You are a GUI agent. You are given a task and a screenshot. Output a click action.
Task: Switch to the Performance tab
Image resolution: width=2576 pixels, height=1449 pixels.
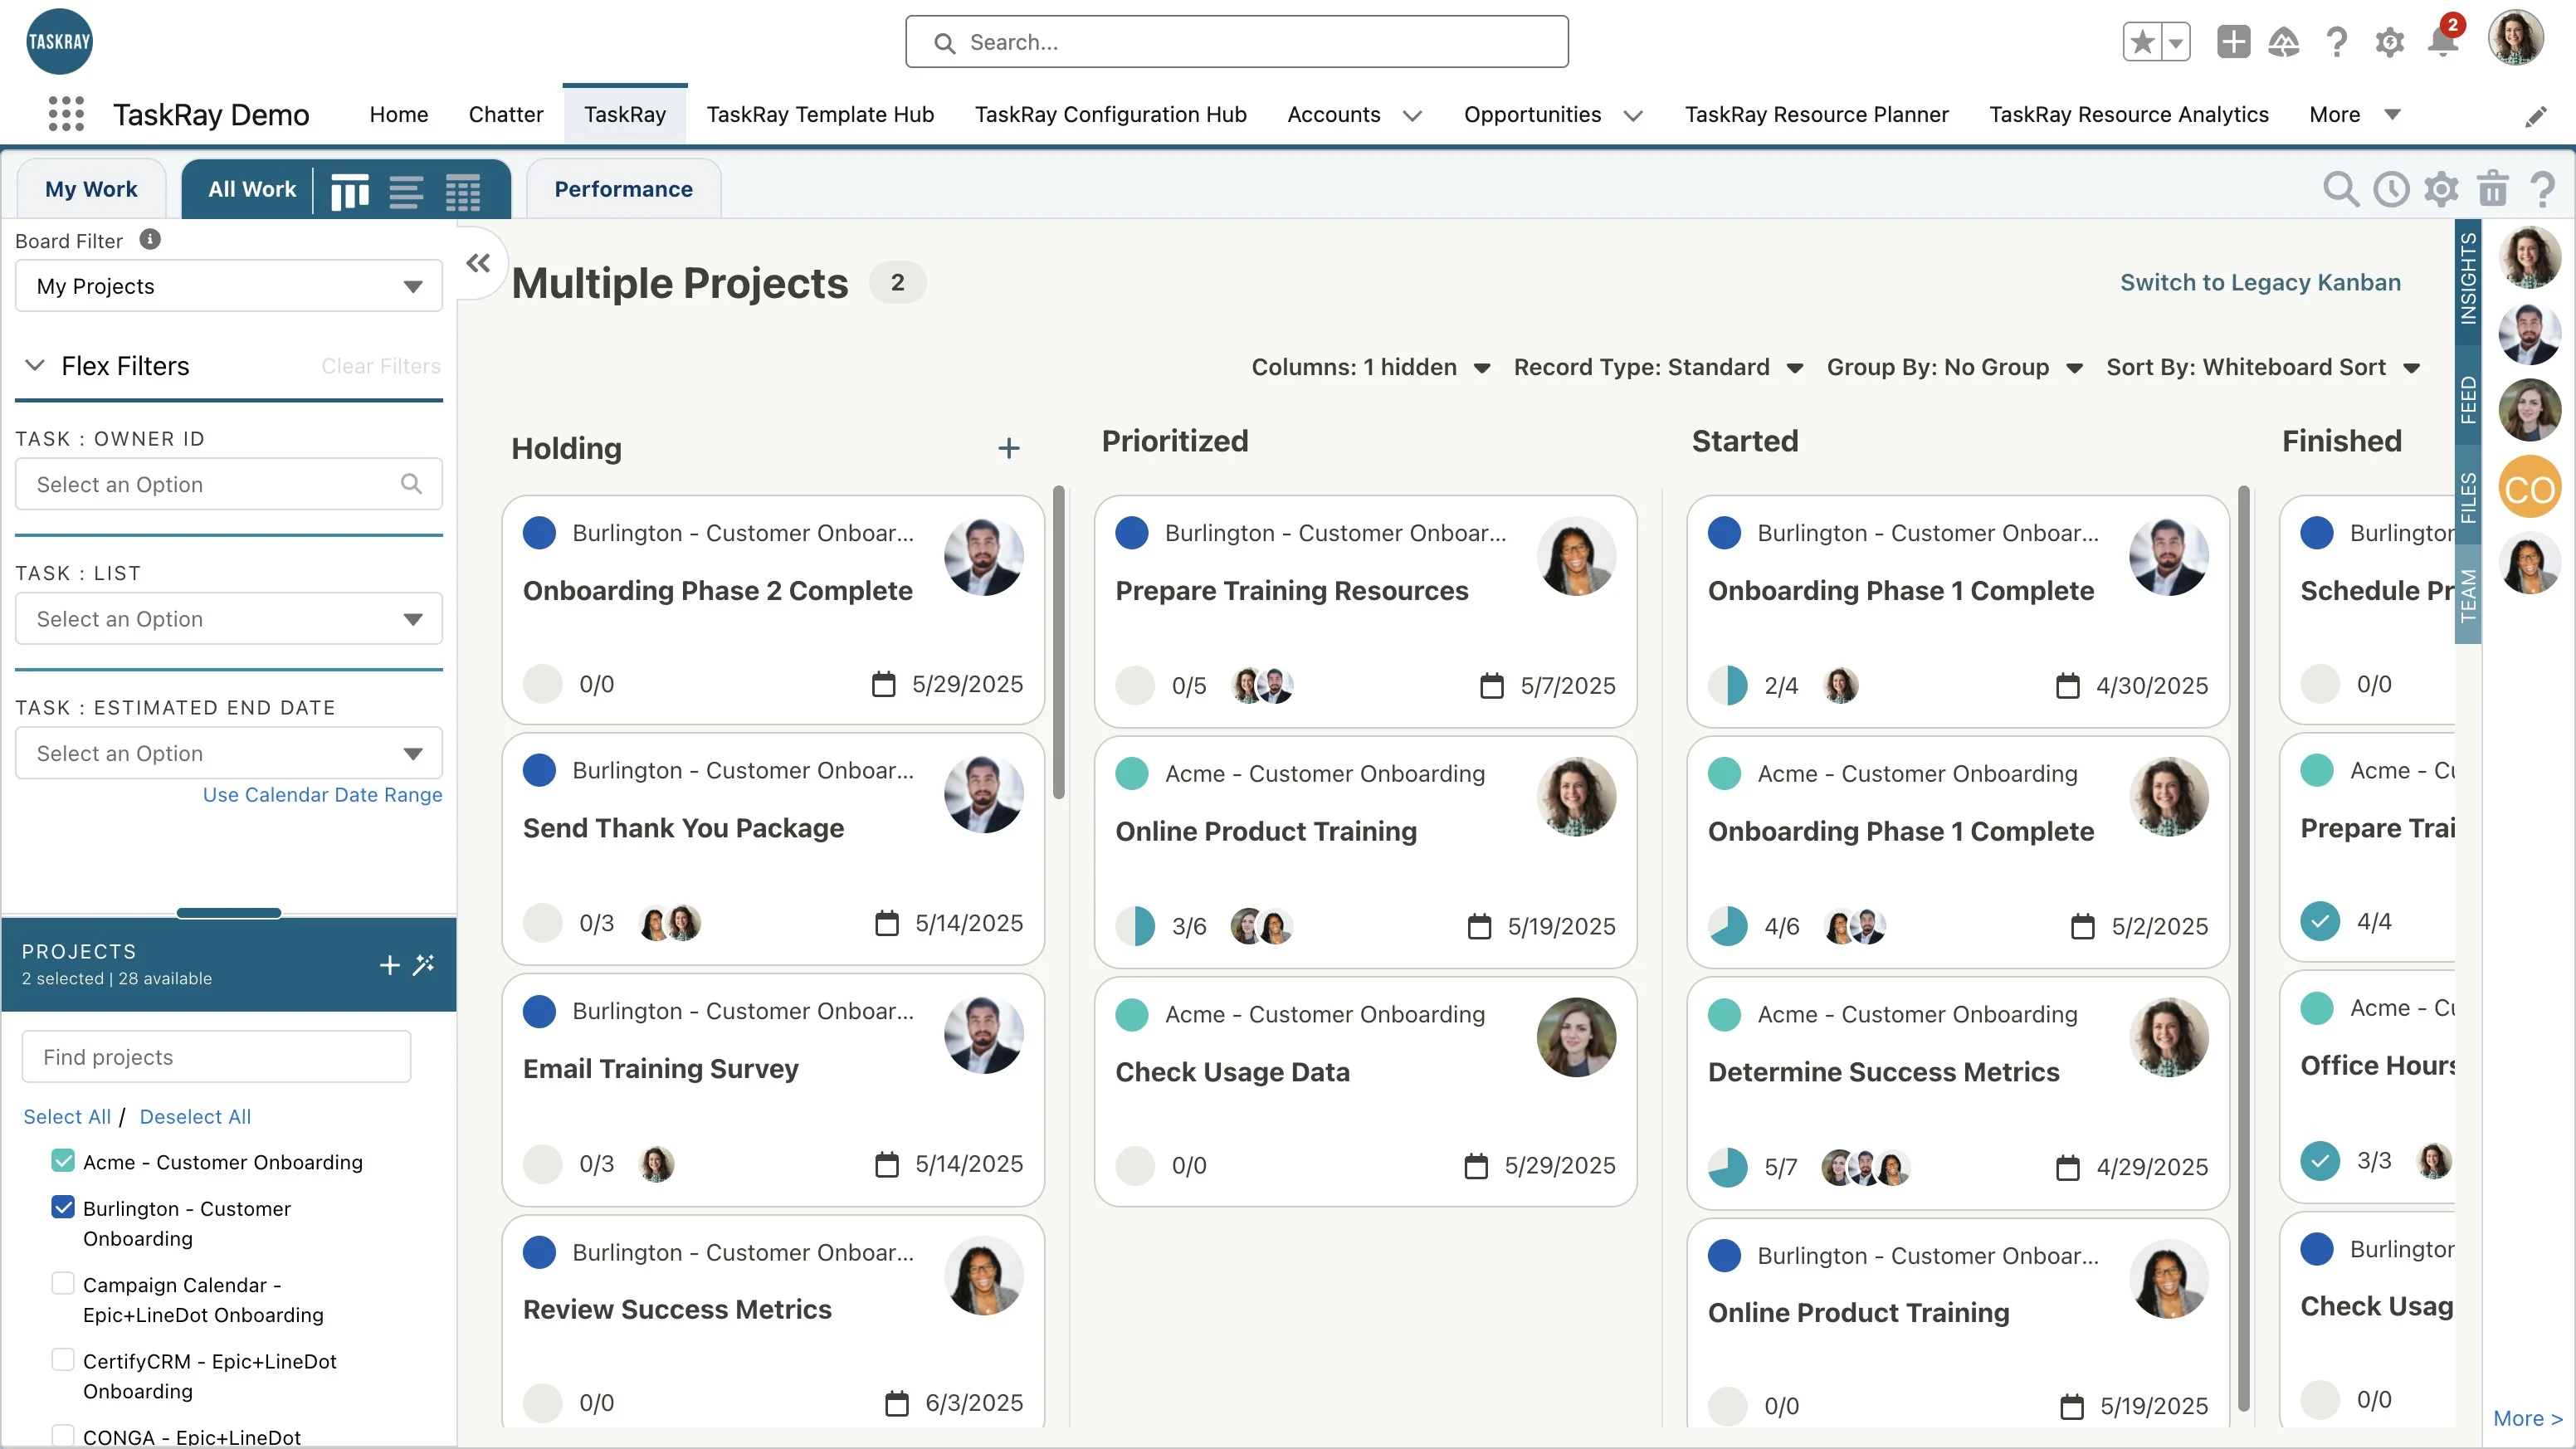(x=623, y=189)
